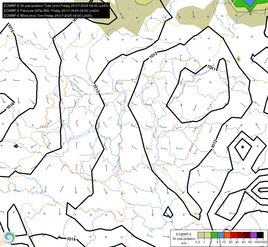Click the '3h precipitation' legend caption

coord(184,239)
